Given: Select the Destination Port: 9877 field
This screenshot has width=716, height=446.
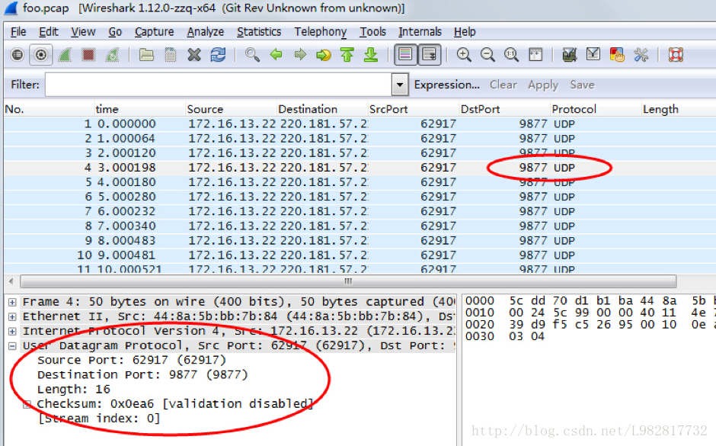Looking at the screenshot, I should point(142,374).
